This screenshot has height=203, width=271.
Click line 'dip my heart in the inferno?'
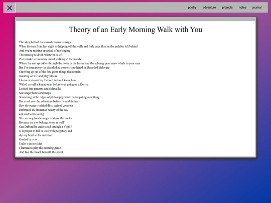pos(36,135)
